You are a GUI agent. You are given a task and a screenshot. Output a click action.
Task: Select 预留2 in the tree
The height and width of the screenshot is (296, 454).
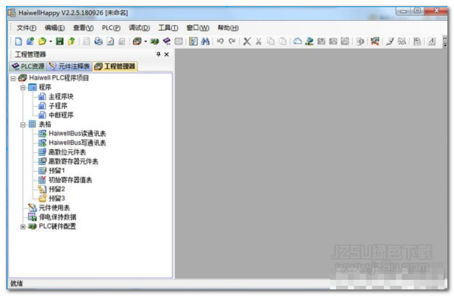pos(57,189)
